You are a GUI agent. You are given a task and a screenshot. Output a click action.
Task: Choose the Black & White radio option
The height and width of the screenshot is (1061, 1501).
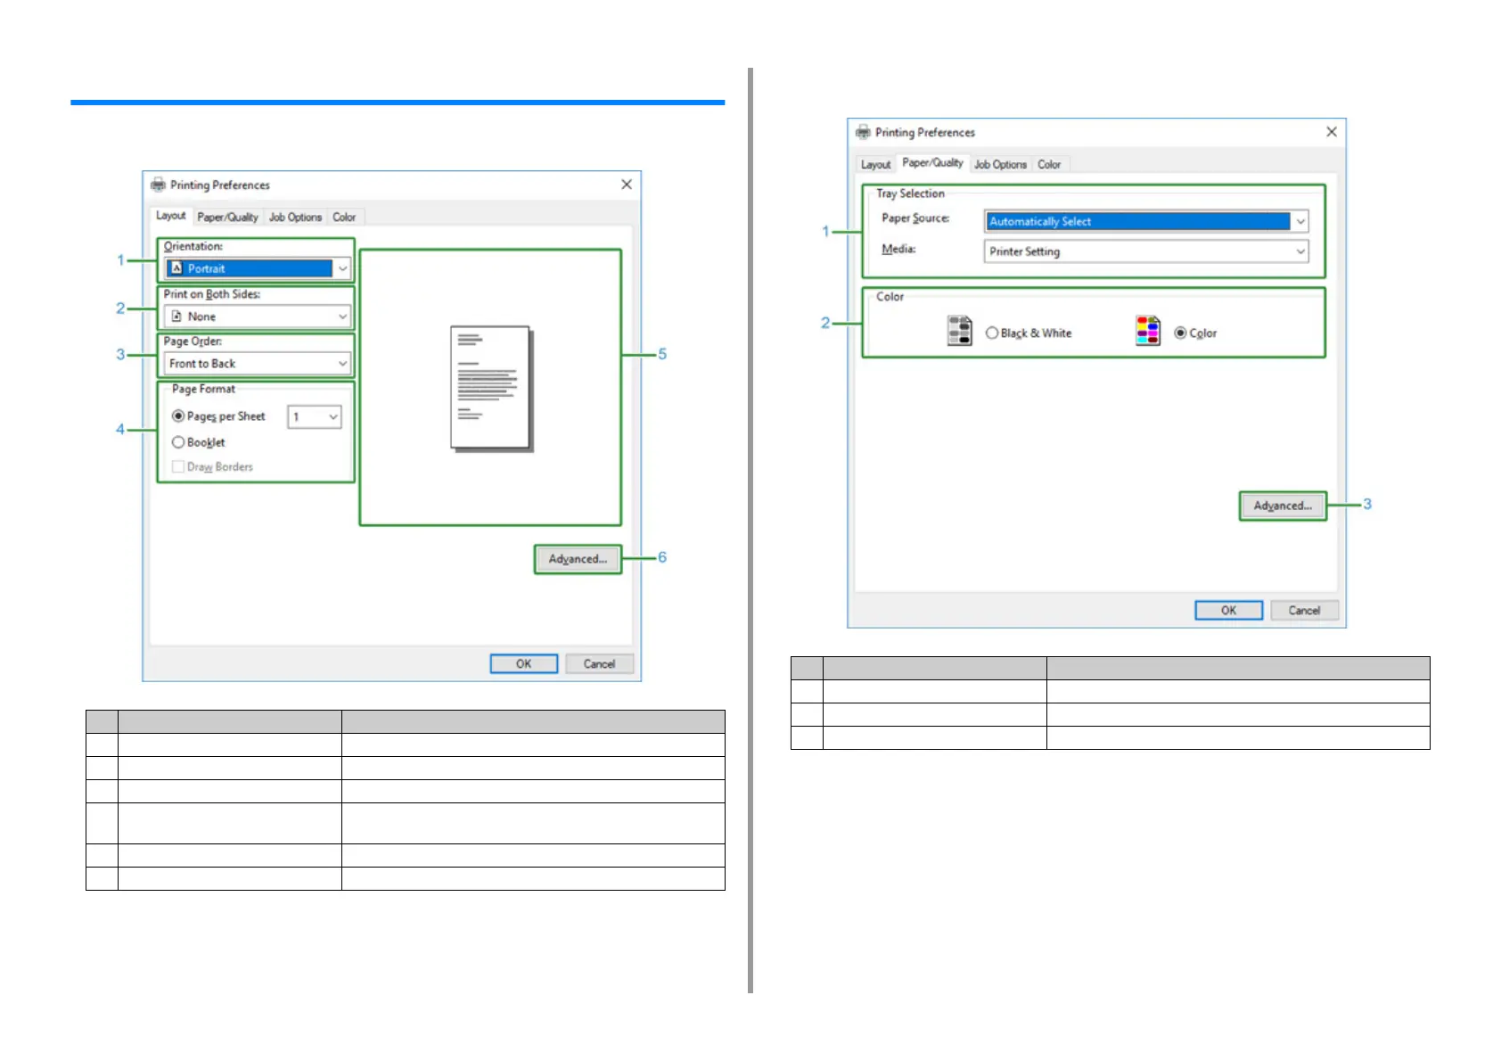coord(992,333)
